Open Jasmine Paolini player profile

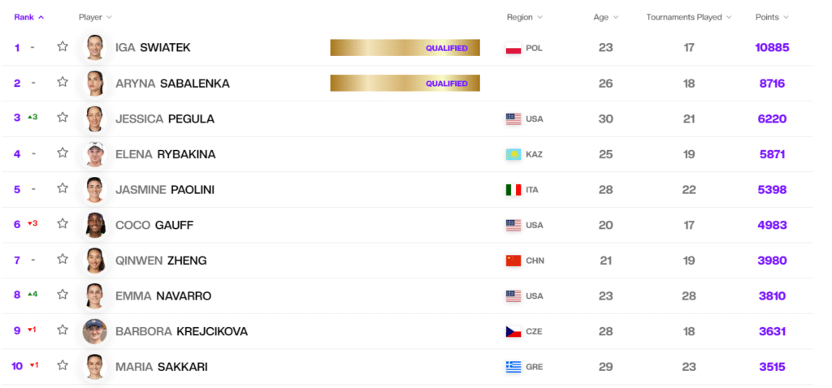point(165,189)
